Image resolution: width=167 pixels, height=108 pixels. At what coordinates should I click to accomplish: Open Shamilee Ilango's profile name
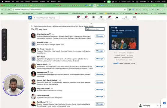tap(43, 34)
